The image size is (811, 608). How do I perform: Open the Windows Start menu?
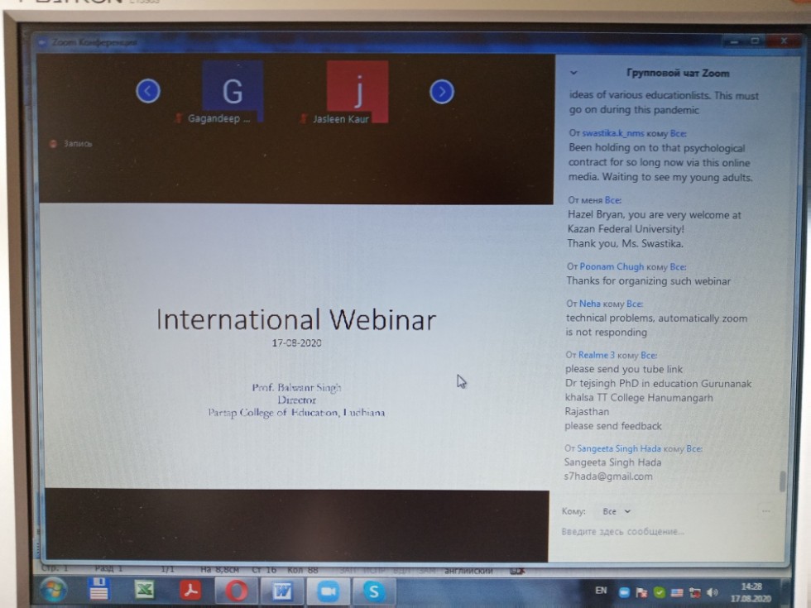coord(53,590)
